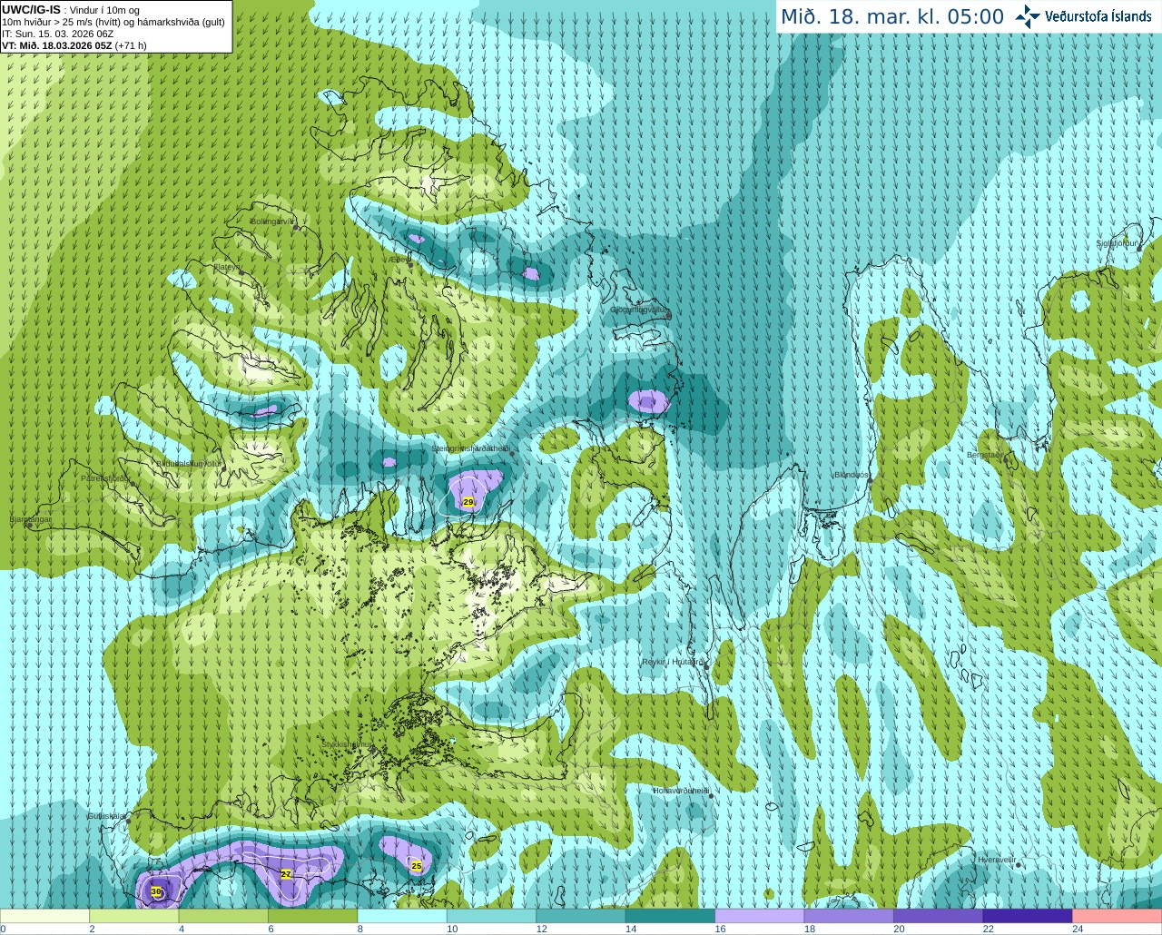Click the Hveravellir station label
1162x935 pixels.
coord(996,859)
